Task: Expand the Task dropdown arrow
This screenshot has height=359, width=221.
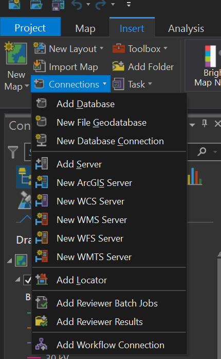Action: pos(150,84)
